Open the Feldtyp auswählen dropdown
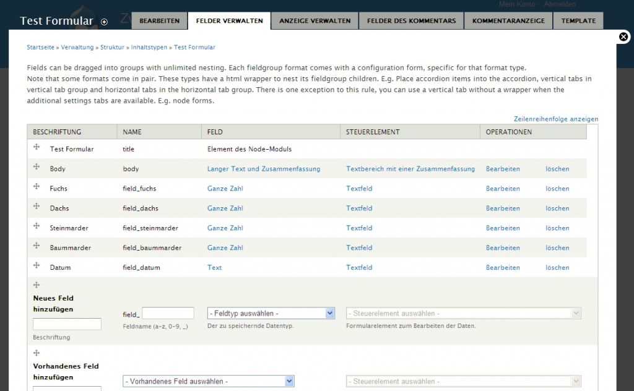 (271, 313)
